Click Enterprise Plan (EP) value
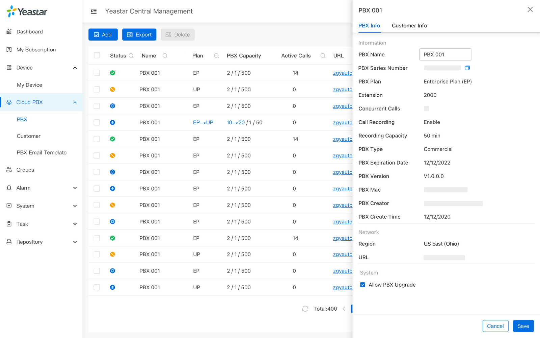 tap(448, 81)
